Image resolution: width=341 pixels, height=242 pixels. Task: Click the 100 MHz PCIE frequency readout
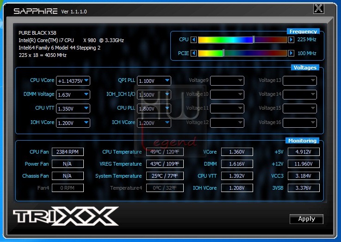307,53
